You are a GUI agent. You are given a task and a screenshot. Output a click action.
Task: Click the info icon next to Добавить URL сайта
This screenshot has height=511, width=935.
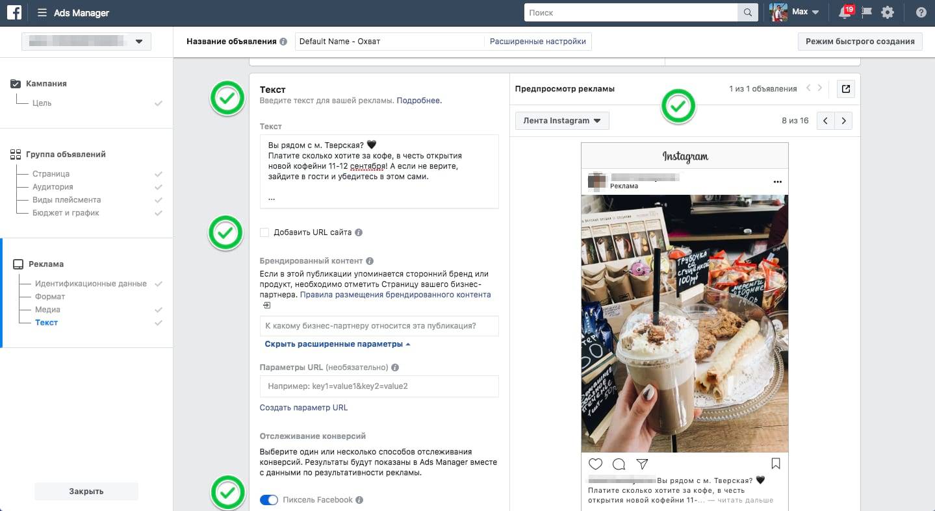[x=359, y=232]
